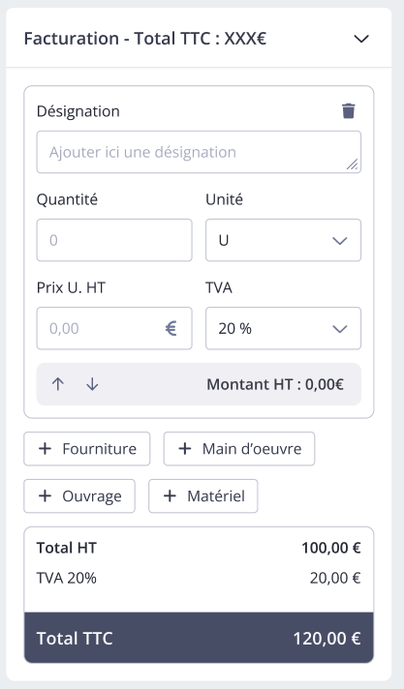
Task: Grab the designation textarea resize handle
Action: click(352, 165)
